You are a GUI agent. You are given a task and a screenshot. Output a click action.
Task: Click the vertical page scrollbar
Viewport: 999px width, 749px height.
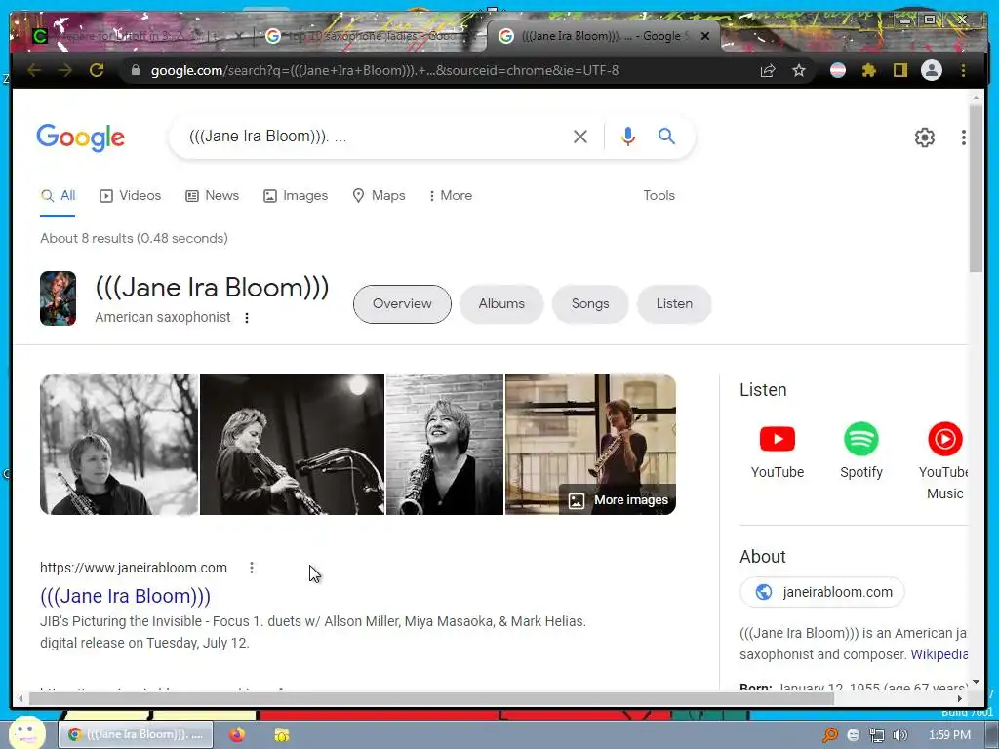click(x=976, y=189)
